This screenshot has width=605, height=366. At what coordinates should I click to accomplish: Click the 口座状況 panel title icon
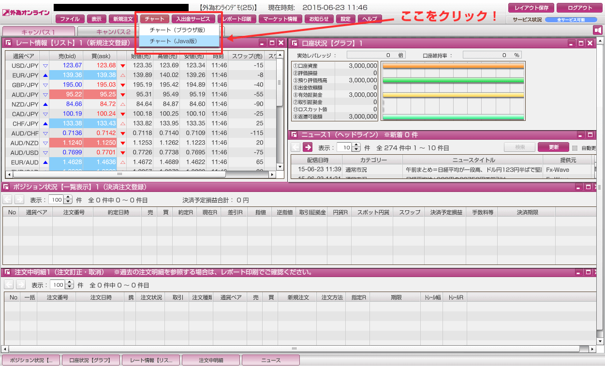(294, 43)
